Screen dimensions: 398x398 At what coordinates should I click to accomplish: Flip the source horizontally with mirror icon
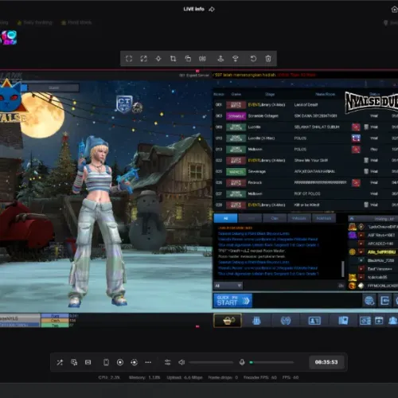[x=202, y=58]
